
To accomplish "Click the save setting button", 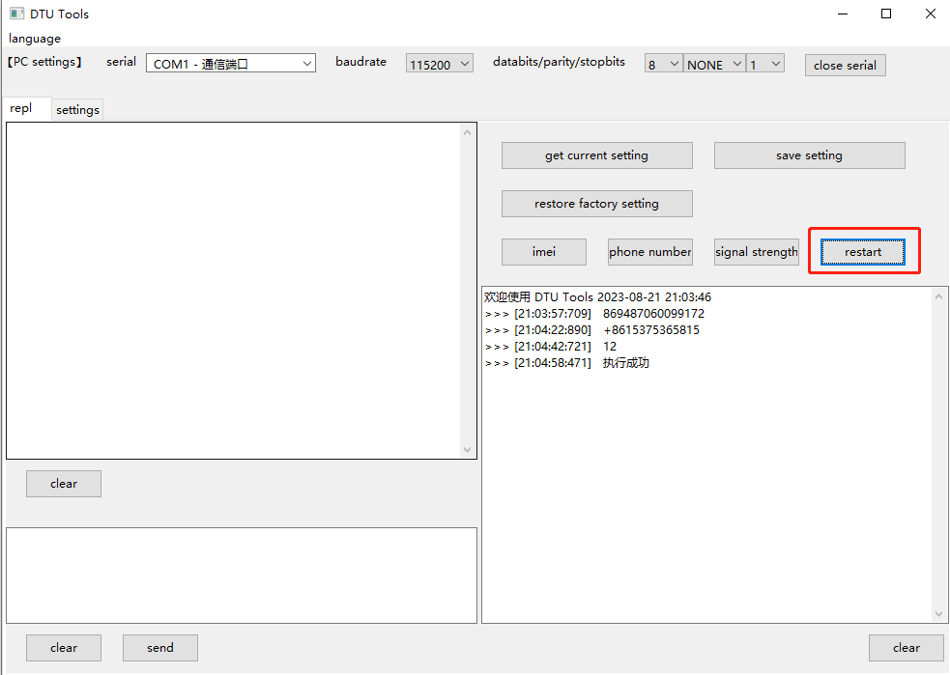I will tap(809, 155).
